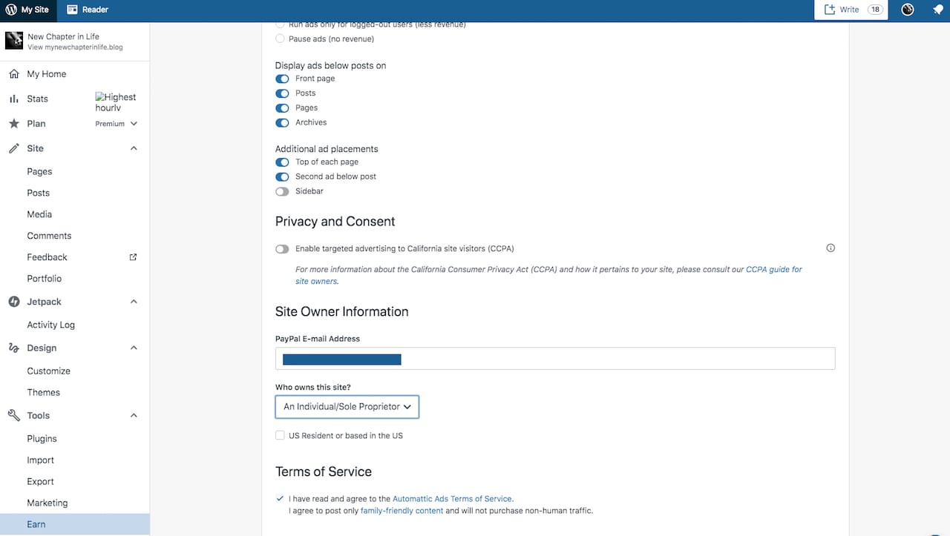Click the CCPA info icon
The height and width of the screenshot is (536, 950).
(x=831, y=248)
